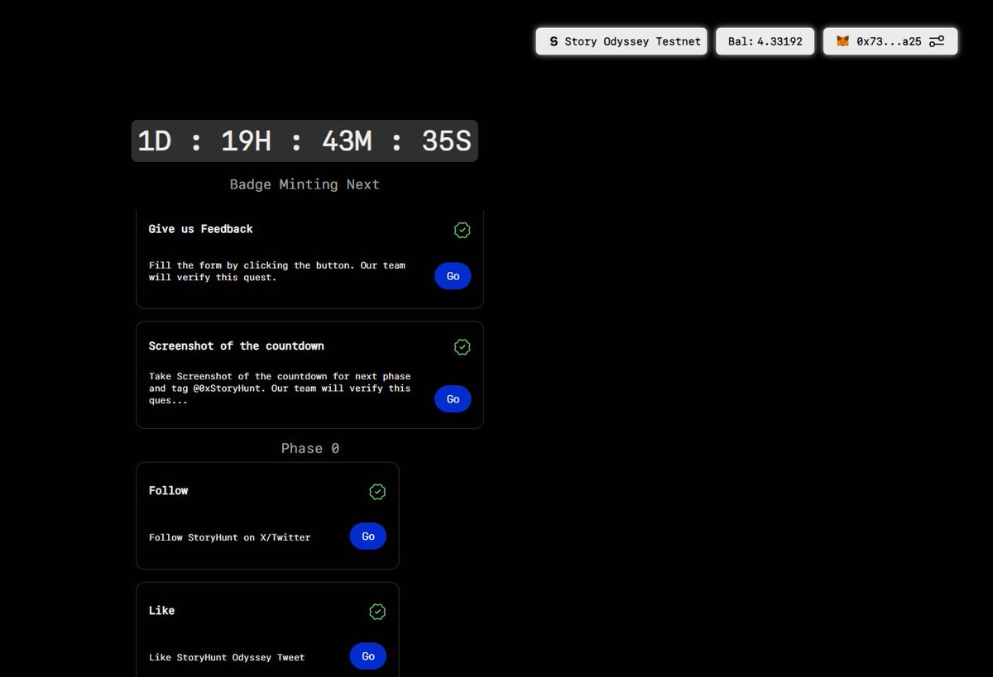This screenshot has width=993, height=677.
Task: Click 'Like StoryHunt Odyssey Tweet' description
Action: tap(227, 657)
